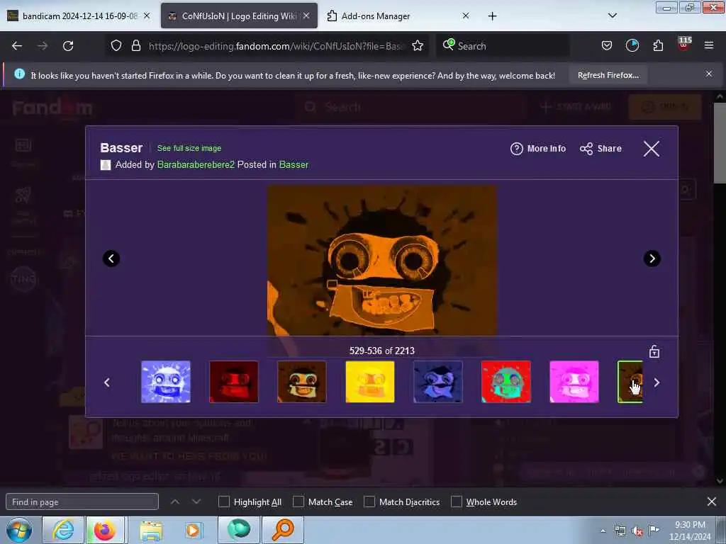Open Windows Explorer folder in taskbar

coord(150,530)
